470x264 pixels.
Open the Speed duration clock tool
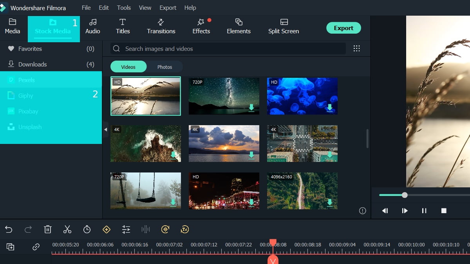[x=87, y=229]
